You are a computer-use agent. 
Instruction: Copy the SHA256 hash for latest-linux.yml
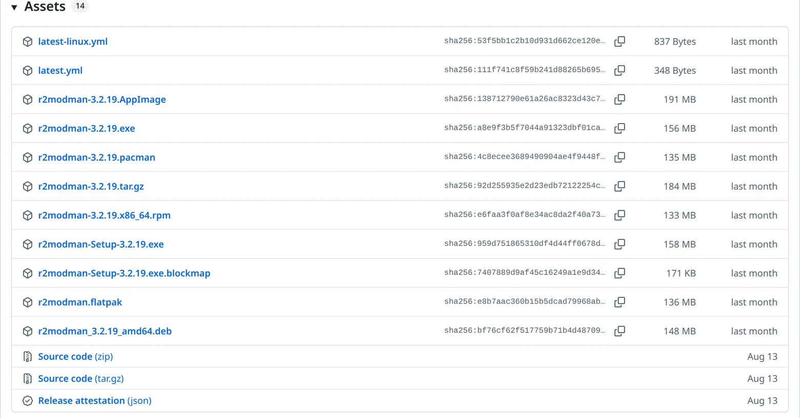click(x=619, y=42)
